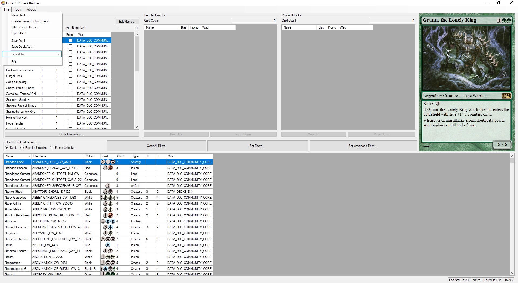Viewport: 518px width, 283px height.
Task: Click D14 set symbol on card preview
Action: coord(506,96)
